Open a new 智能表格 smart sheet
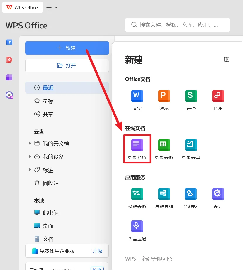Image resolution: width=243 pixels, height=270 pixels. pyautogui.click(x=164, y=149)
